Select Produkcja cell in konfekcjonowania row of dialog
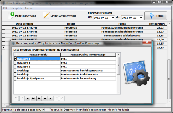Image resolution: width=173 pixels, height=113 pixels. [38, 71]
